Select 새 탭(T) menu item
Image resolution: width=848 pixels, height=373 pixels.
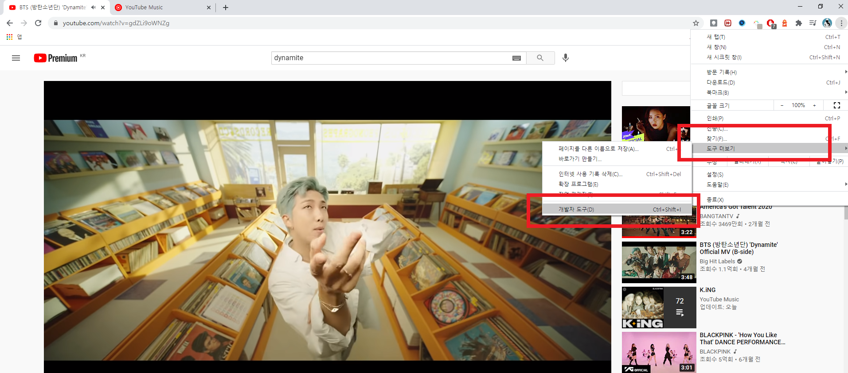click(x=769, y=37)
